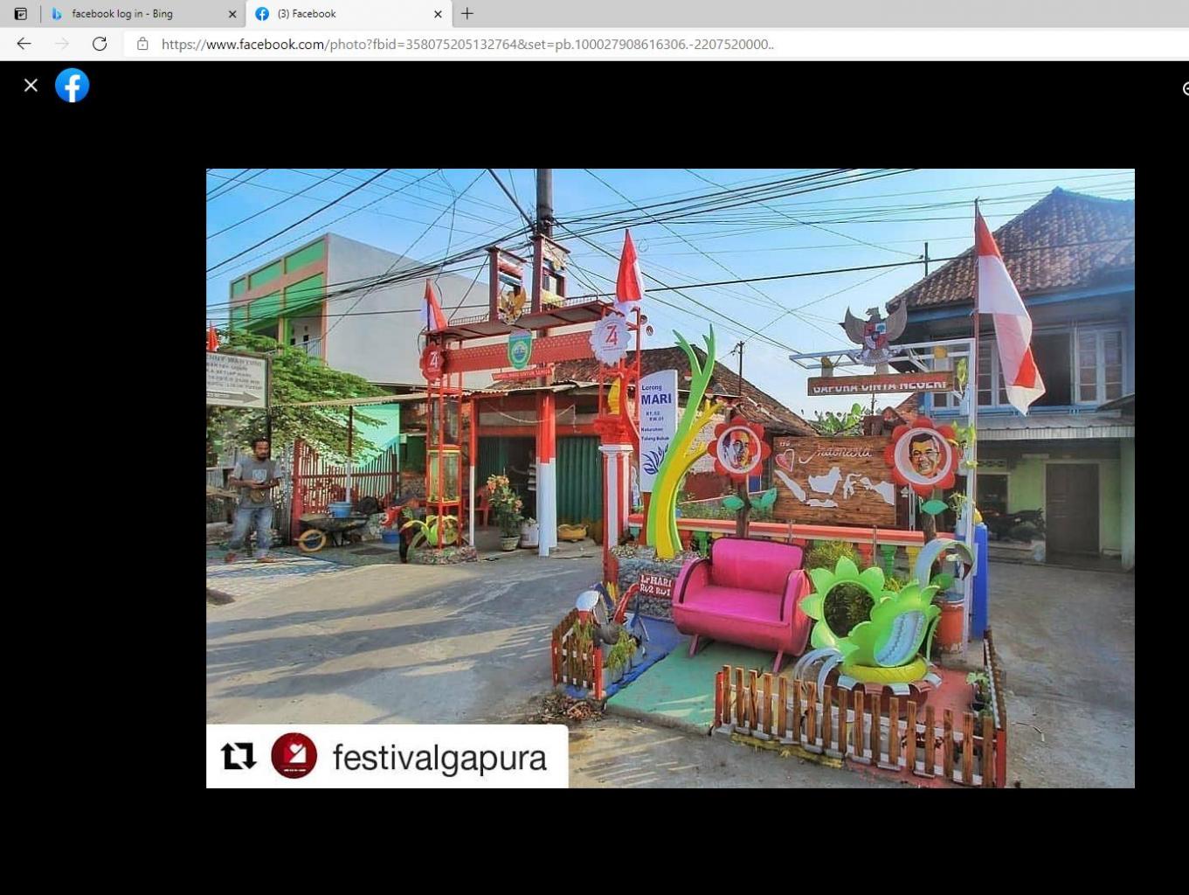Click the facebook.com address bar URL
The height and width of the screenshot is (895, 1189).
point(467,44)
